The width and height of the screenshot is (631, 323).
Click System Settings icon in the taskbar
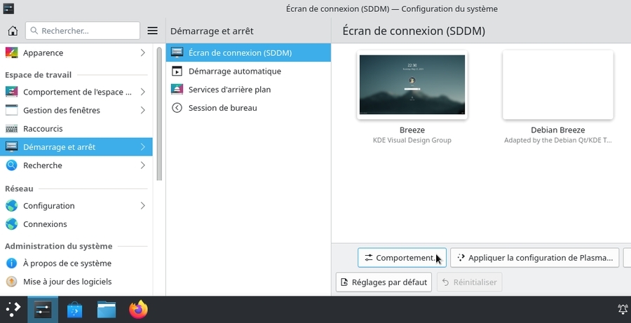43,310
